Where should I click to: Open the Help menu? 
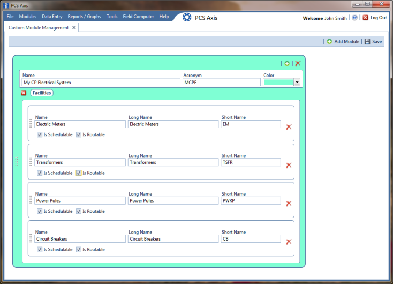164,17
